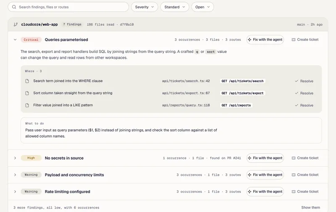Viewport: 336px width, 212px height.
Task: Click Fix with the agent for Rate limiting configured
Action: [265, 191]
